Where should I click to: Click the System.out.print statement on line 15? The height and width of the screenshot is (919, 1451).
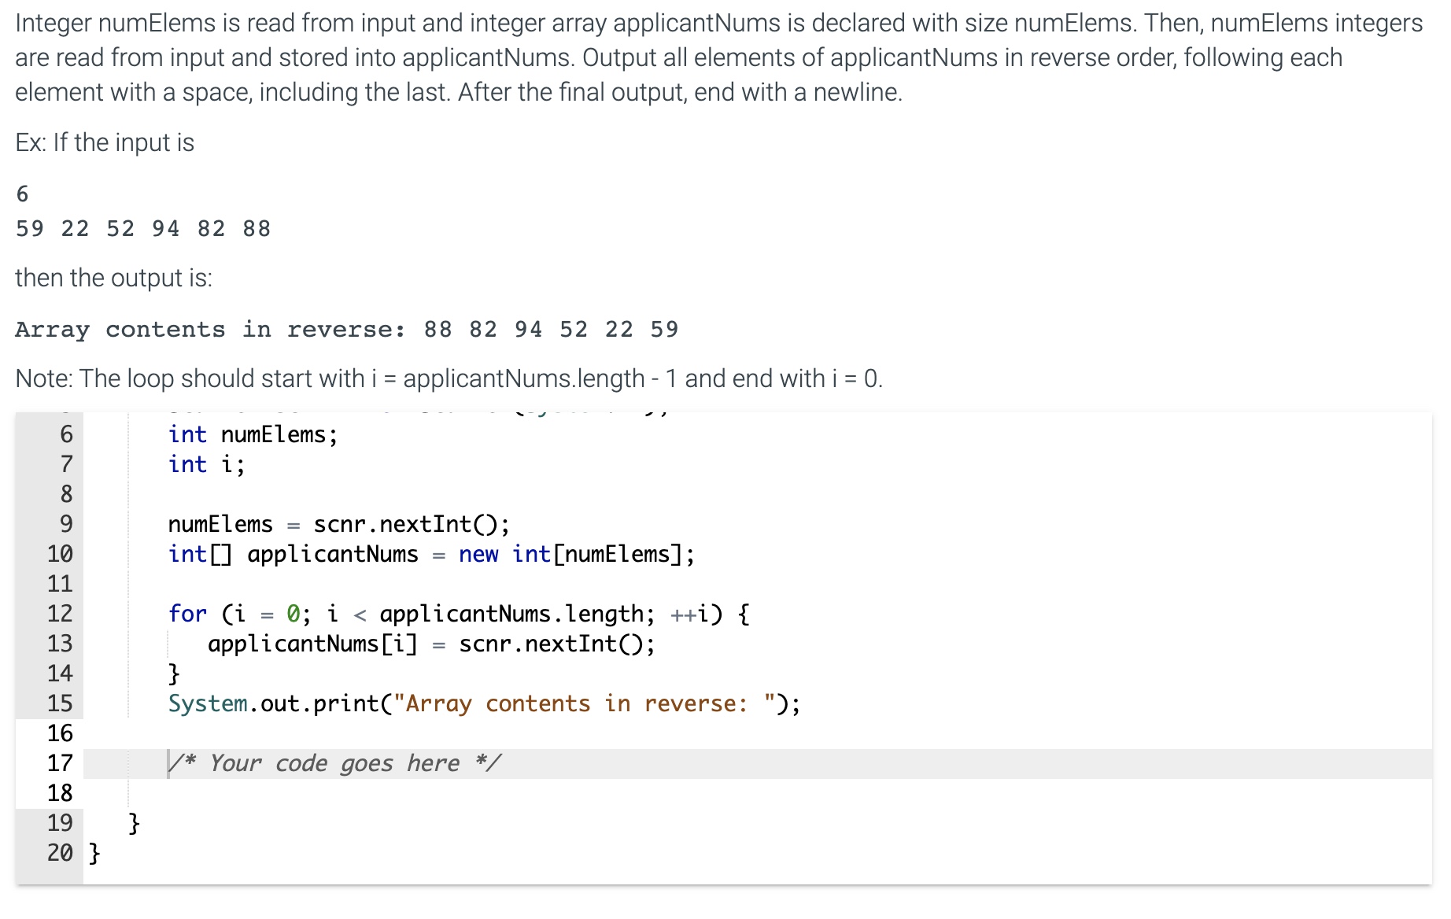tap(484, 703)
